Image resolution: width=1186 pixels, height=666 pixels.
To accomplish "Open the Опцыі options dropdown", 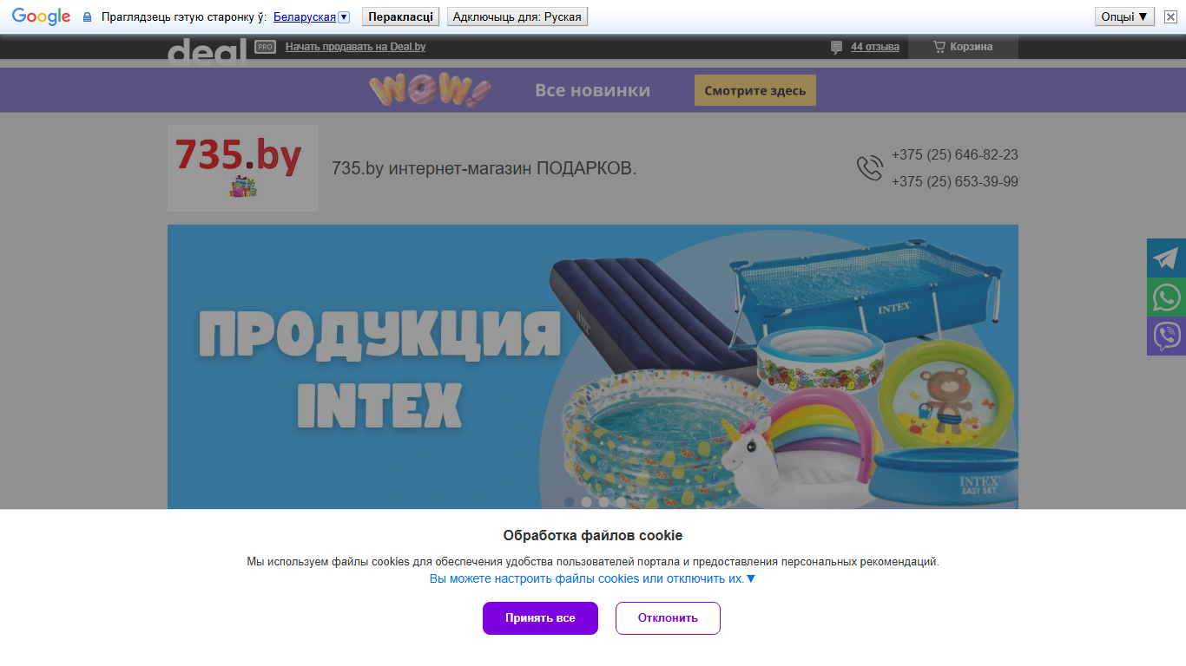I will 1124,16.
